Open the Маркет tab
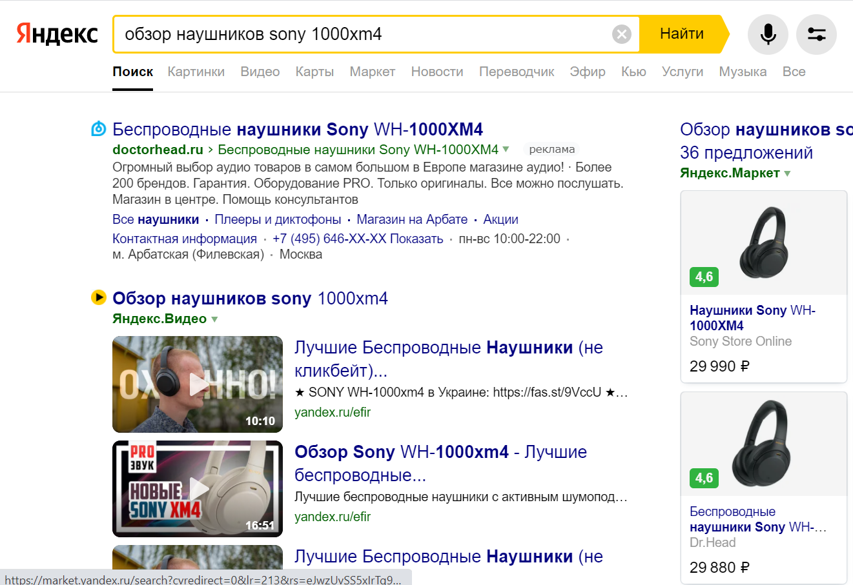Image resolution: width=853 pixels, height=585 pixels. [x=373, y=72]
